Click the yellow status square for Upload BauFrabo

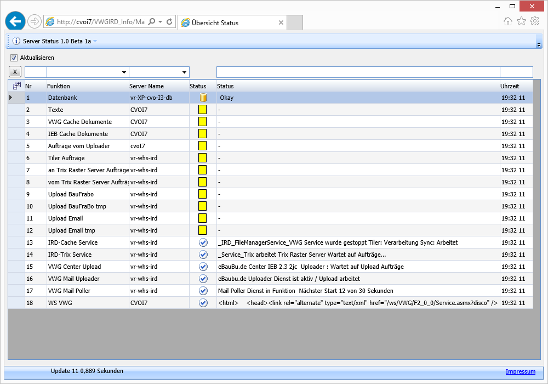(x=202, y=194)
